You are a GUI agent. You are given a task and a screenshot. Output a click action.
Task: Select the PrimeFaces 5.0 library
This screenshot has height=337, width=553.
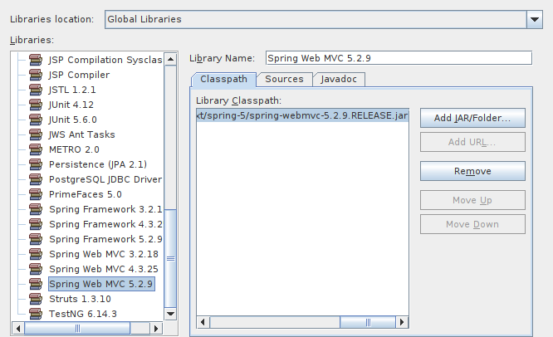[86, 194]
